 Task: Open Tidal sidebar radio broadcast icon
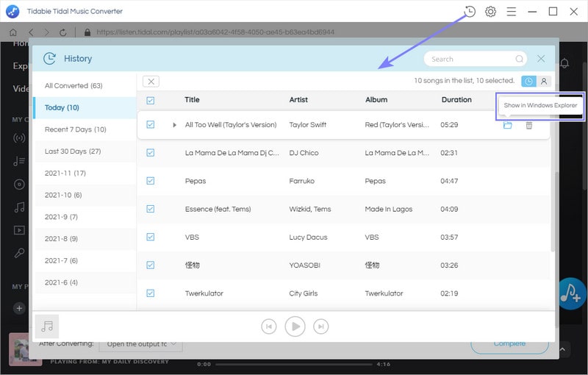(19, 138)
